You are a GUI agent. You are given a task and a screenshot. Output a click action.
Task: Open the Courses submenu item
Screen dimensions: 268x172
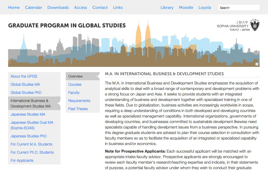click(x=75, y=84)
